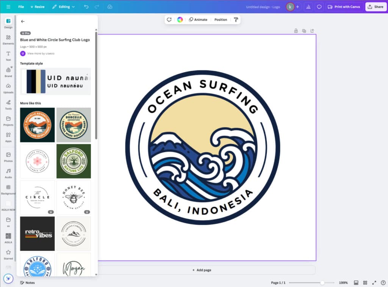Image resolution: width=388 pixels, height=287 pixels.
Task: Open the hamburger main menu
Action: point(8,7)
